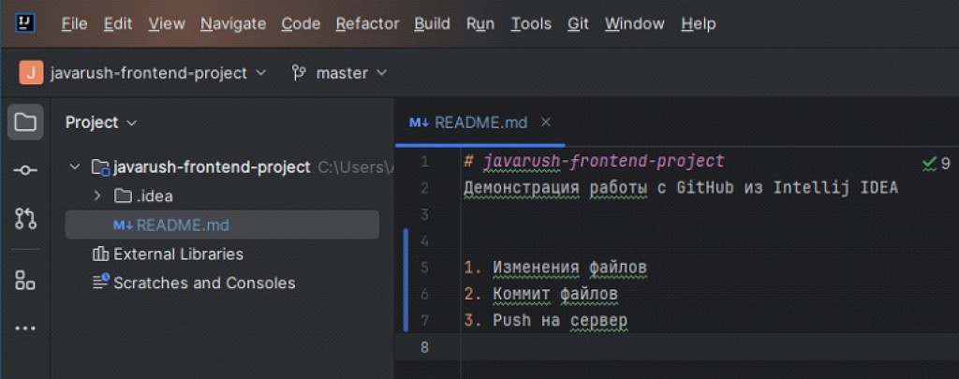Click the External Libraries icon
Viewport: 959px width, 379px height.
(x=100, y=254)
